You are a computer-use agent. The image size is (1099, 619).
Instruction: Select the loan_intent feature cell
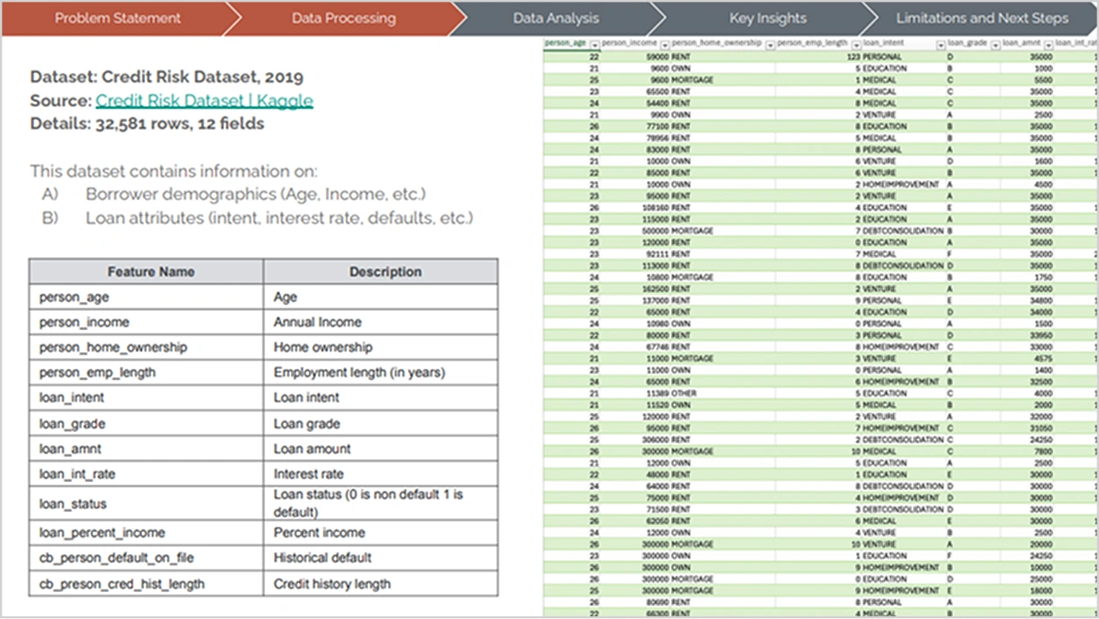(x=147, y=398)
